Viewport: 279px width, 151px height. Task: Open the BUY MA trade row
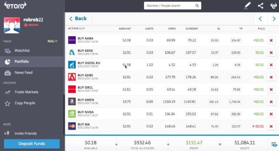tap(172, 126)
